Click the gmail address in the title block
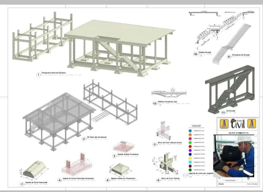The height and width of the screenshot is (192, 263). (x=238, y=133)
